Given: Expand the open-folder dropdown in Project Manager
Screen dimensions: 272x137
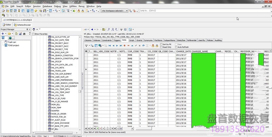Looking at the screenshot, I should tap(13, 34).
